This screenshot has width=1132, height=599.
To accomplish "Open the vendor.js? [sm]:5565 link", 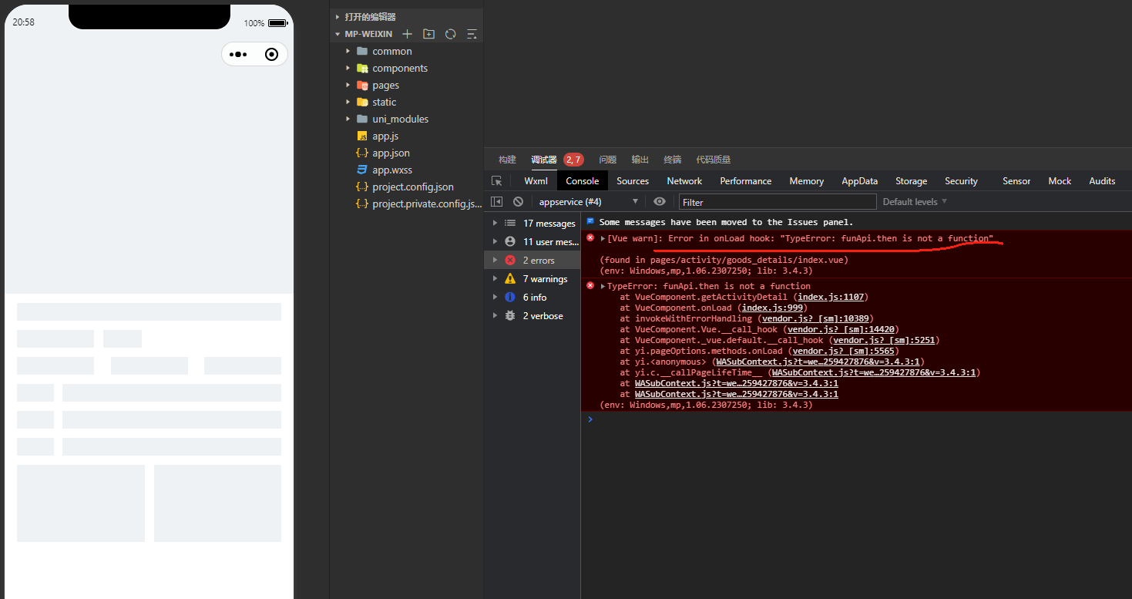I will [x=843, y=351].
